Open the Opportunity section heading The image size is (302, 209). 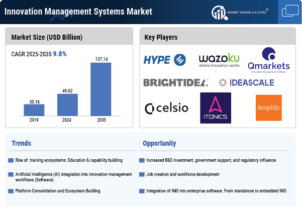point(160,143)
